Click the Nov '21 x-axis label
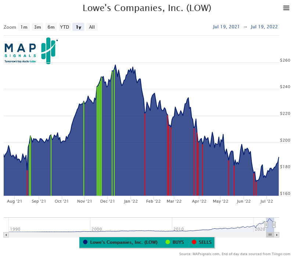Image resolution: width=294 pixels, height=257 pixels. tap(85, 201)
